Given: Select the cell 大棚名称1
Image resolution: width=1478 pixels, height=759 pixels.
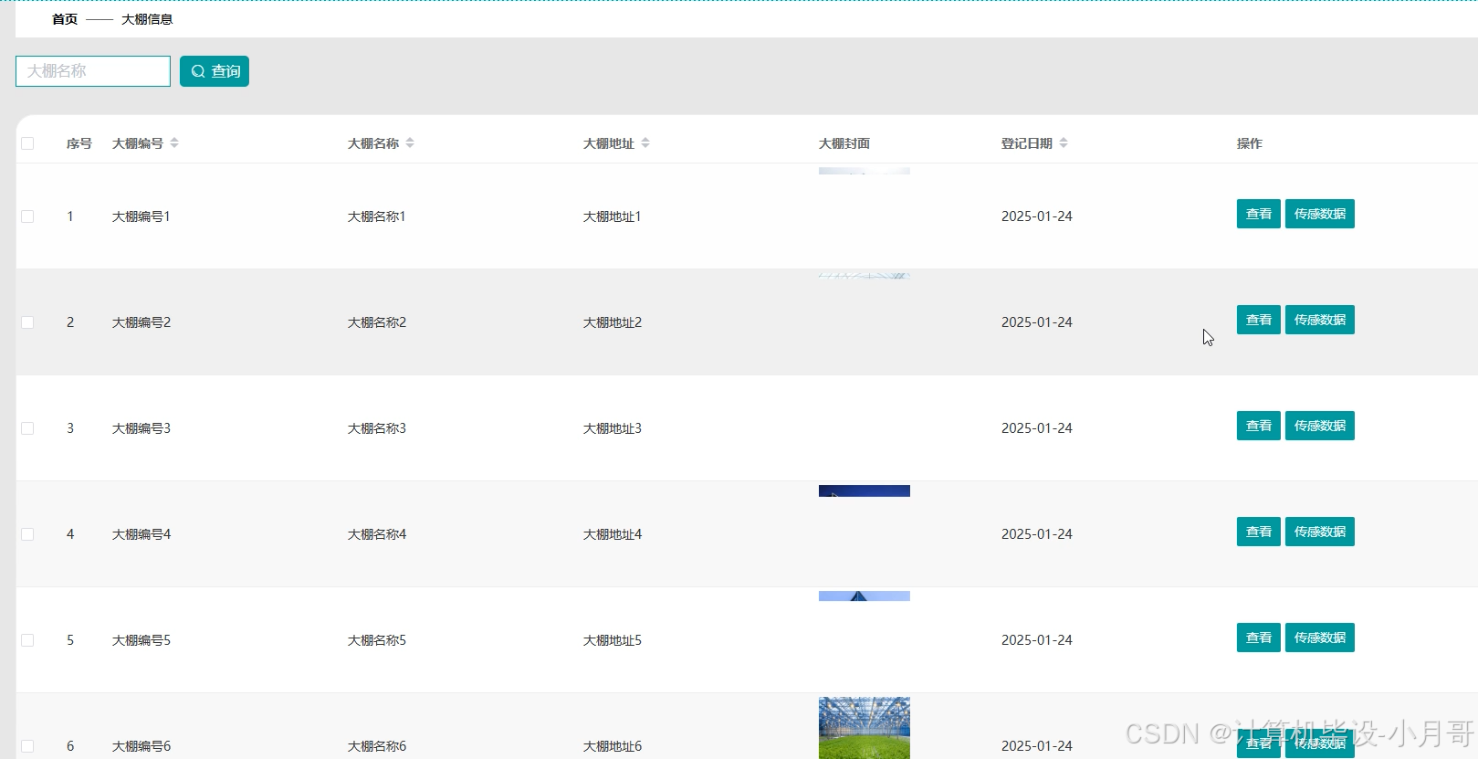Looking at the screenshot, I should tap(377, 216).
